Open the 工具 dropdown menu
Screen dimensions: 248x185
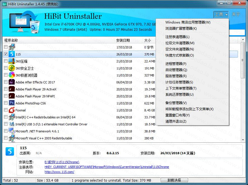221,15
